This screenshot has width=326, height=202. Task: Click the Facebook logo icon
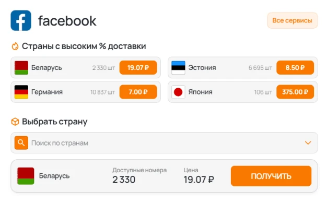coord(21,20)
